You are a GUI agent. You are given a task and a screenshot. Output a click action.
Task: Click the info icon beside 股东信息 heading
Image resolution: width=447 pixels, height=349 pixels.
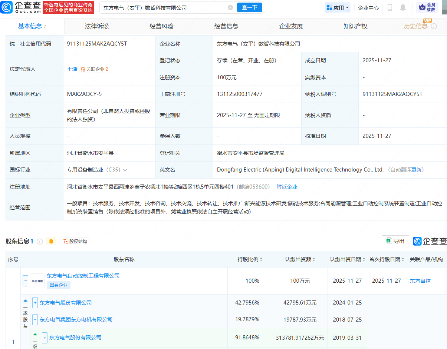click(40, 241)
